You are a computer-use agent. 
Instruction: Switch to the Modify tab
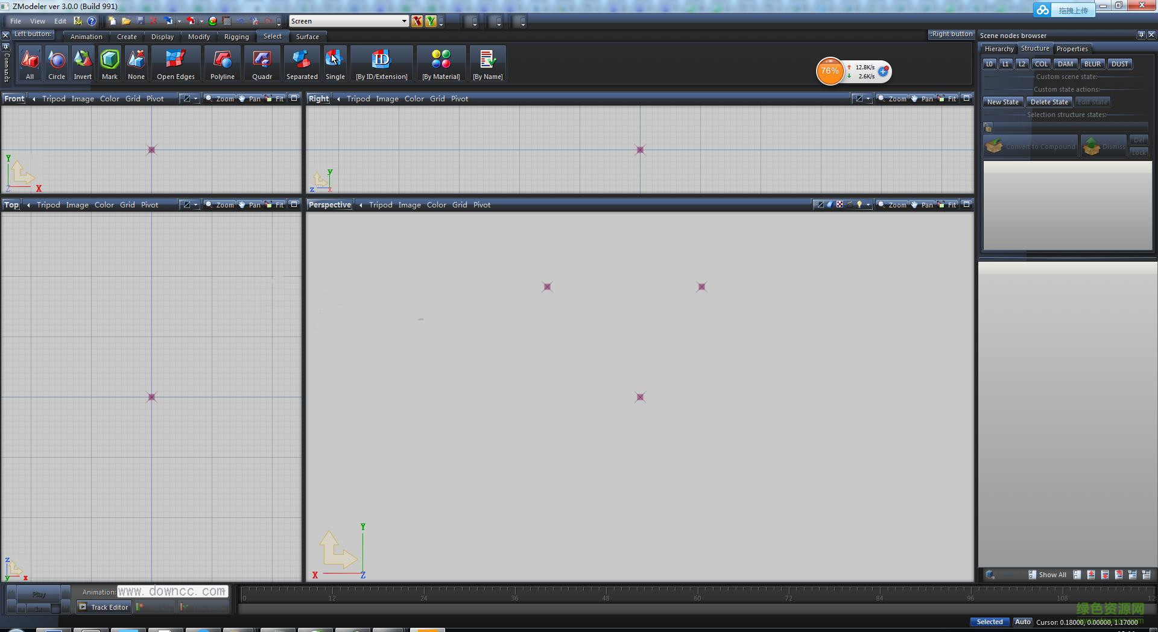(x=199, y=37)
